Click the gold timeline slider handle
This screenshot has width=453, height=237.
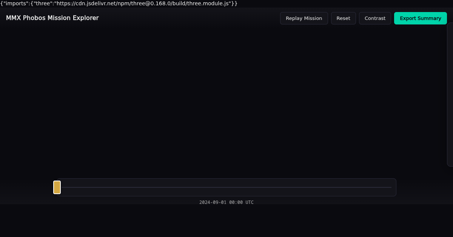57,187
